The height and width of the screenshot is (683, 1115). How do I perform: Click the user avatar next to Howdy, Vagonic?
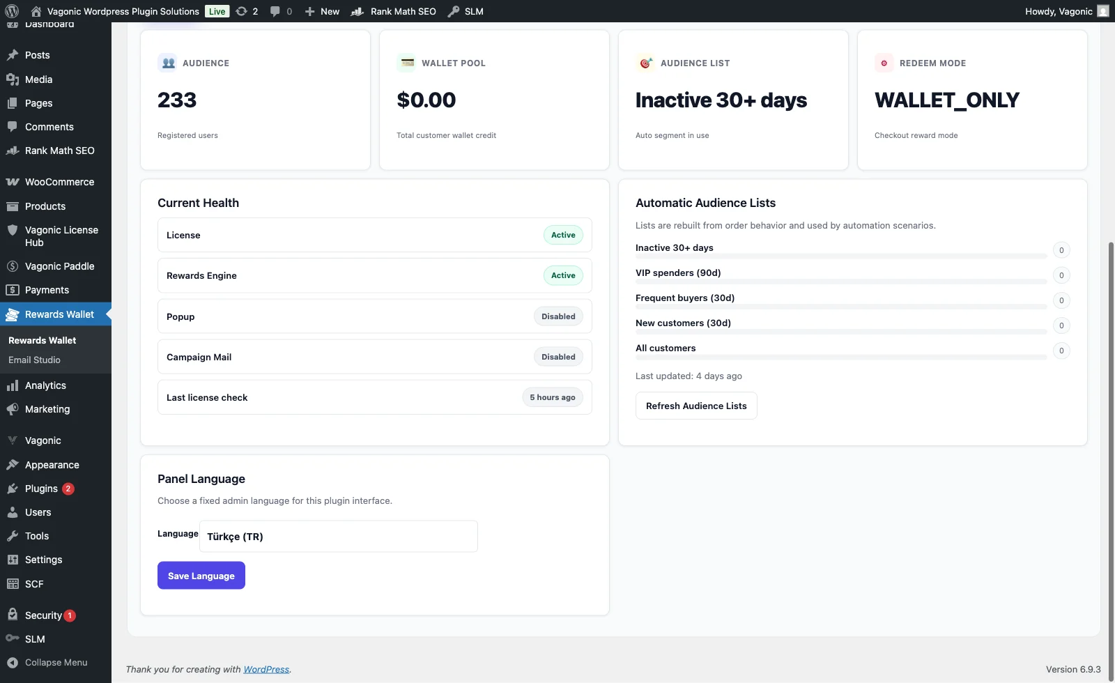(x=1102, y=11)
